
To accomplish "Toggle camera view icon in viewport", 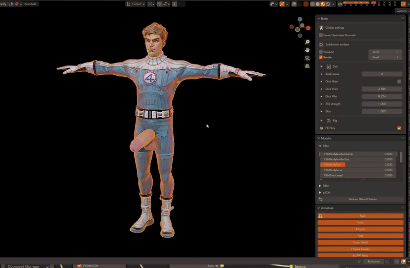I will (307, 58).
